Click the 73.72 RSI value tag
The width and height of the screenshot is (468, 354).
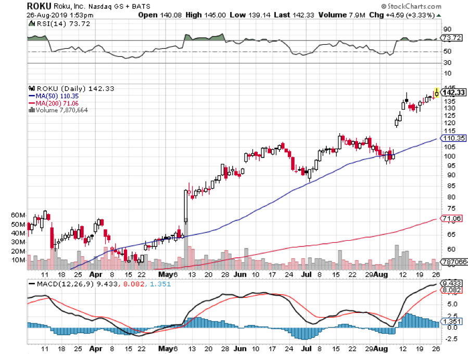[x=452, y=38]
